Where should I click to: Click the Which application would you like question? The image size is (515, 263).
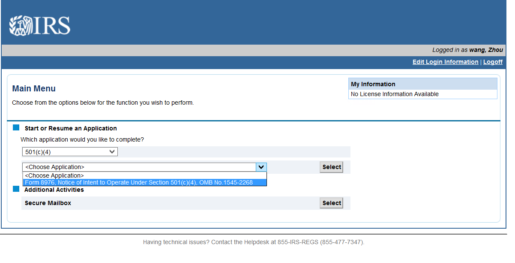tap(82, 140)
